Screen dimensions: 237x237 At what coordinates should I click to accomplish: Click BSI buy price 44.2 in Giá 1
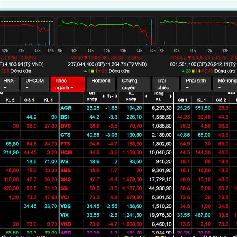32,117
